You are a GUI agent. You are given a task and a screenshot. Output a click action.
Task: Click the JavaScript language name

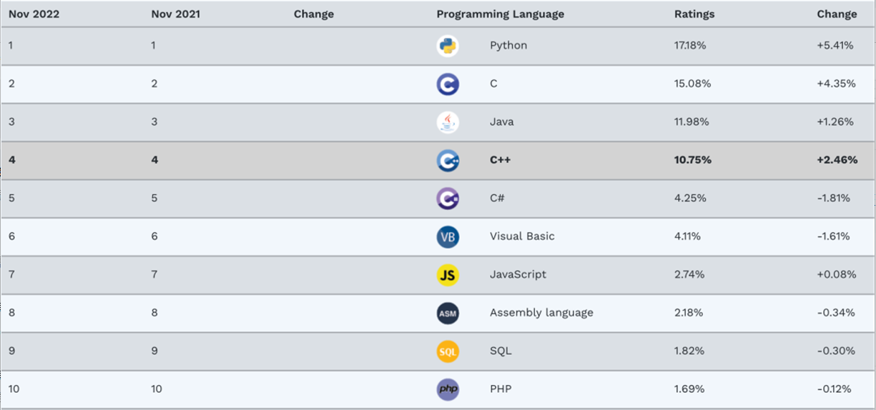click(518, 275)
